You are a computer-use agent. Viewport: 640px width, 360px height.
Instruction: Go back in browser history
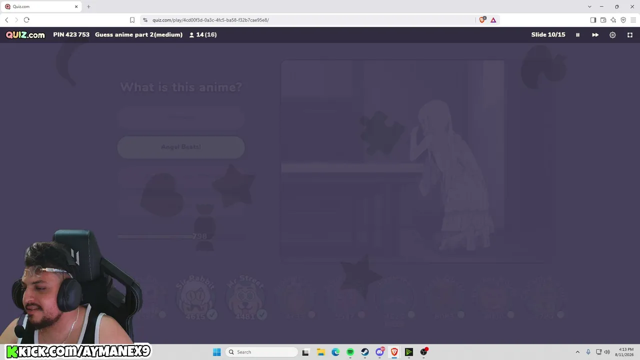click(x=6, y=20)
